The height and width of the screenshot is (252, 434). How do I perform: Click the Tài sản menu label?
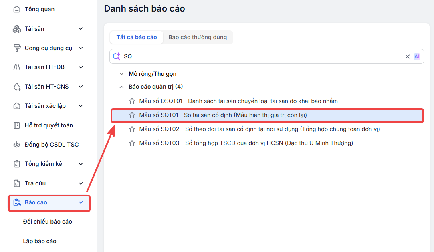pyautogui.click(x=34, y=29)
